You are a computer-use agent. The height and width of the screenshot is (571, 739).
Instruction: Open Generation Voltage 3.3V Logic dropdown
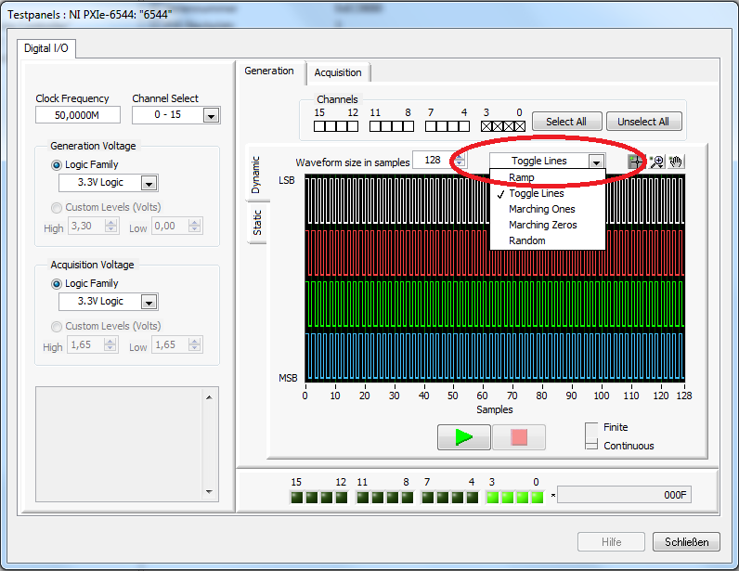pyautogui.click(x=149, y=184)
